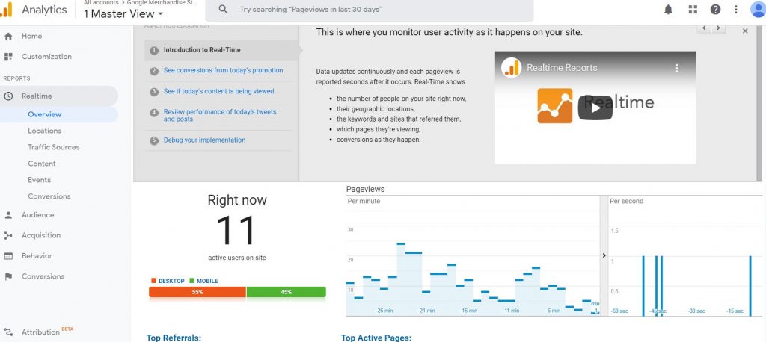Click the Acquisition arrows icon
Screen dimensions: 766x342
(x=8, y=236)
